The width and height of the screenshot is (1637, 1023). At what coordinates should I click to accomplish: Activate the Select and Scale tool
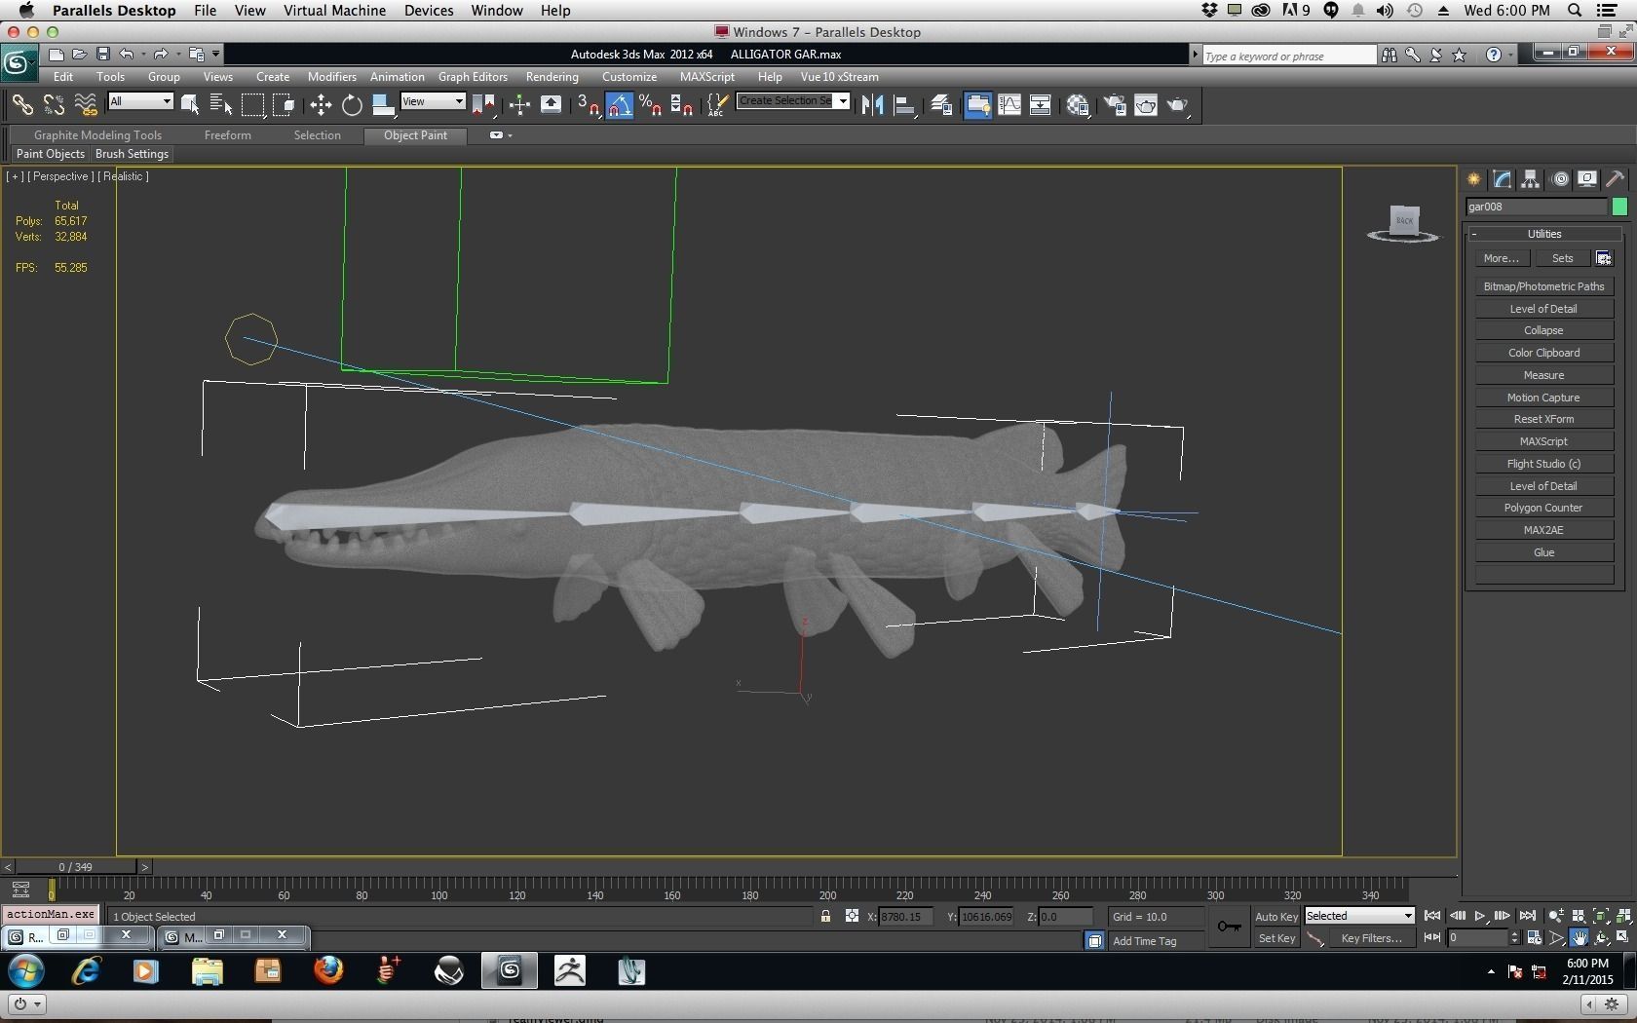tap(383, 104)
